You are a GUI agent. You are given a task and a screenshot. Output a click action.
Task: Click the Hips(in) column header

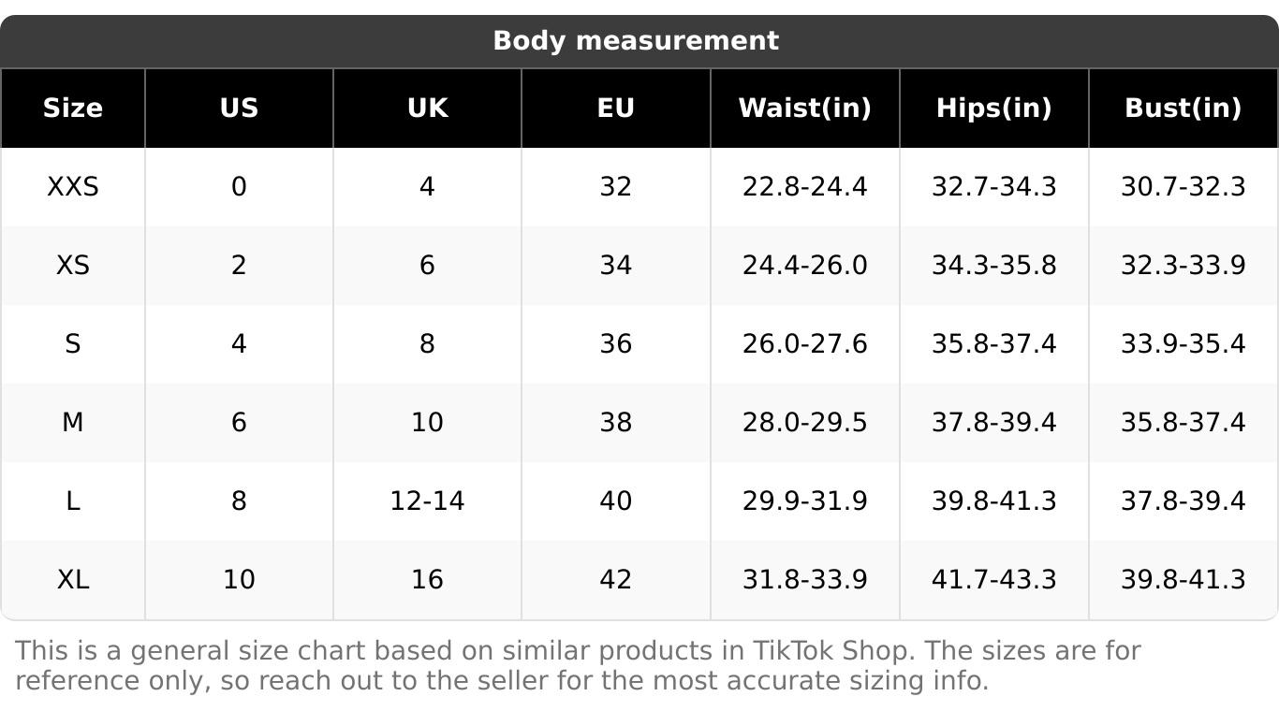[x=993, y=108]
